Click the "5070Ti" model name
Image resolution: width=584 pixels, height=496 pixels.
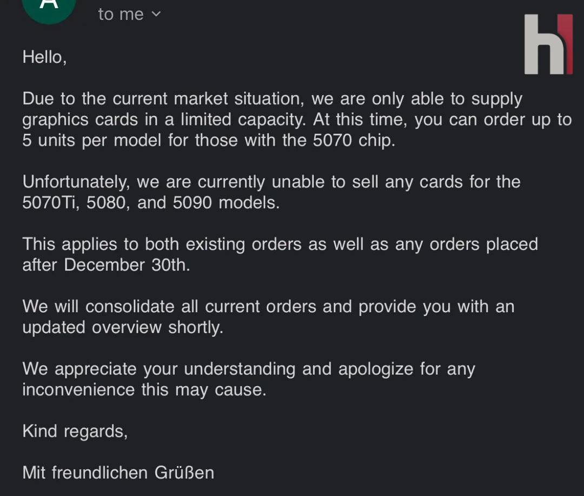[52, 203]
